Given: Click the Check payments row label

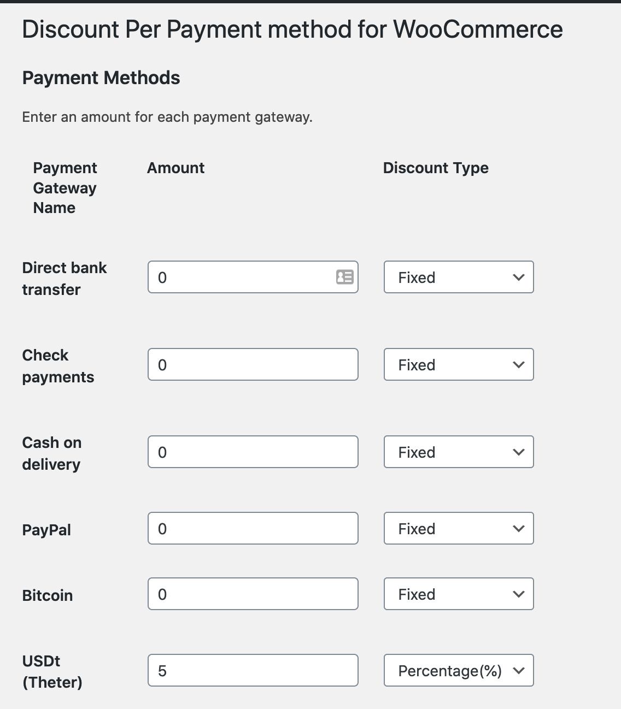Looking at the screenshot, I should tap(57, 366).
